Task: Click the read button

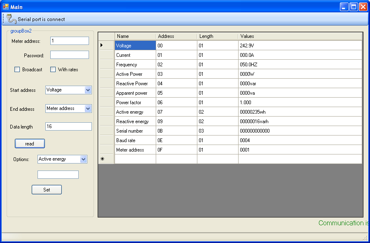Action: (x=30, y=143)
